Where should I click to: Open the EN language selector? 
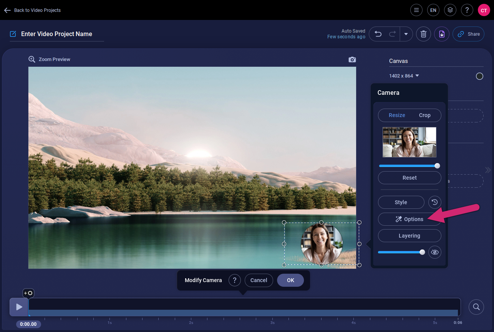coord(433,10)
